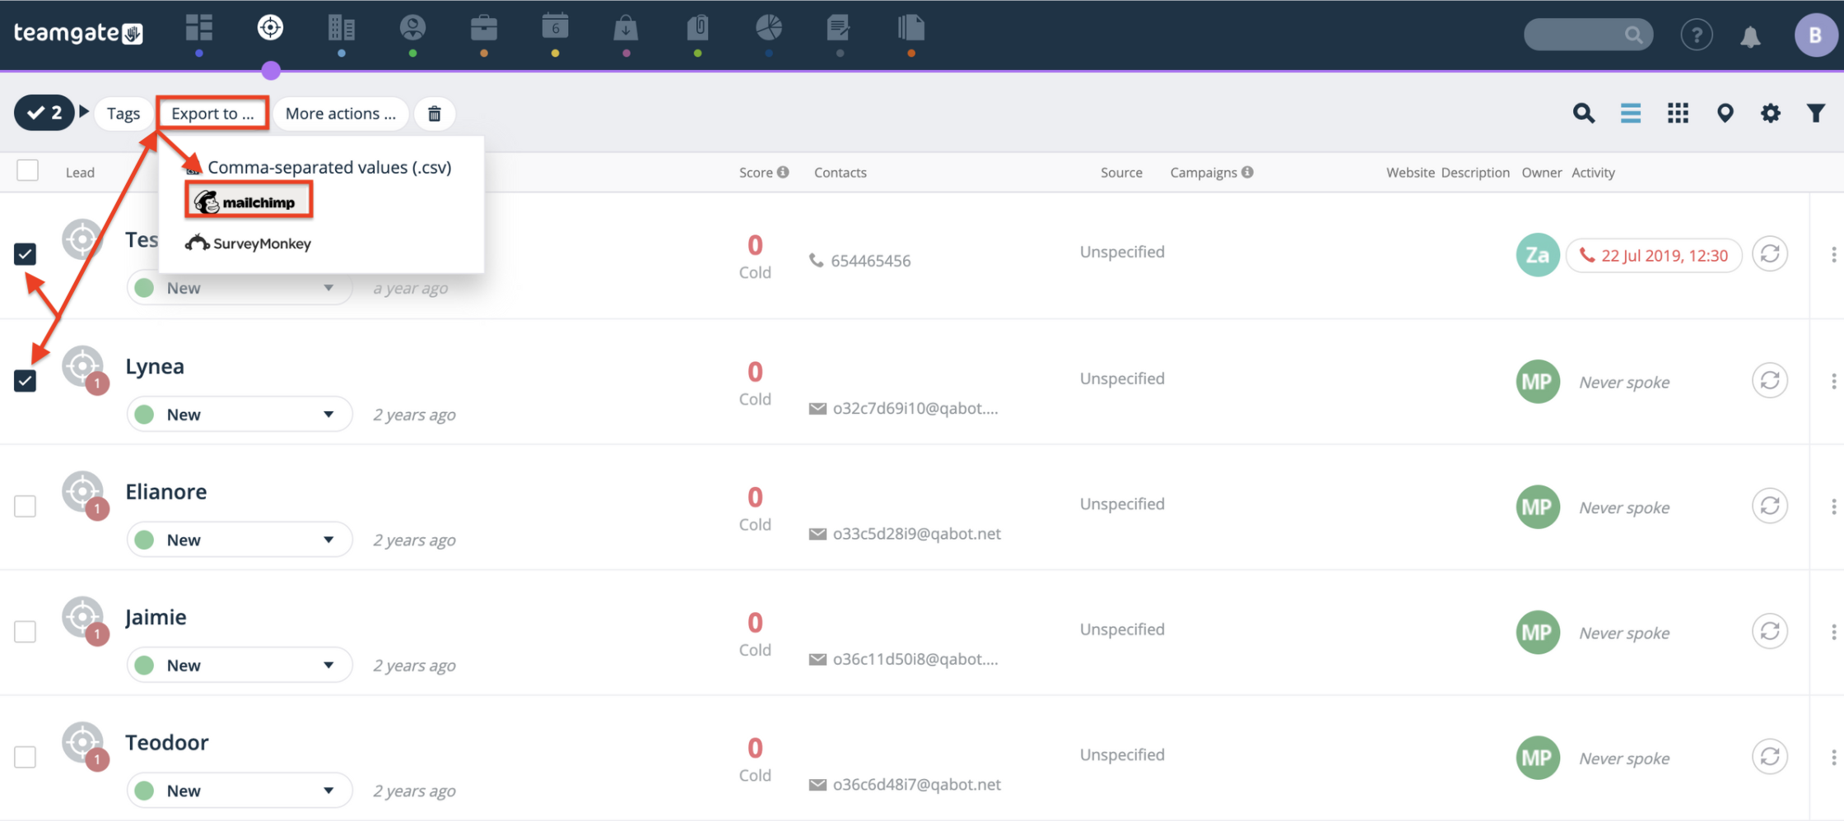Open the paperclip files icon
Image resolution: width=1844 pixels, height=821 pixels.
click(697, 29)
